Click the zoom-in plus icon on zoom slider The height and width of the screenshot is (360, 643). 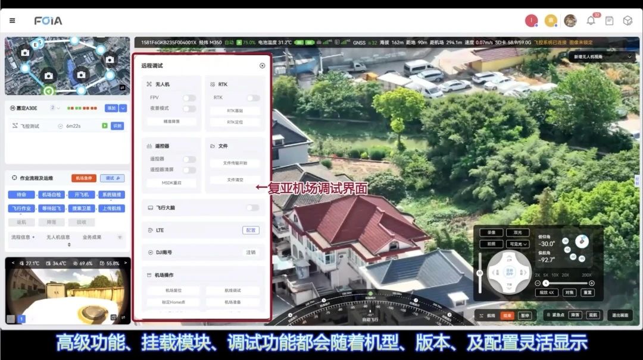point(592,283)
